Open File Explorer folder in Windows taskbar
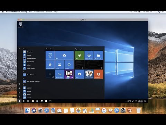Screen dimensions: 166x125 [x=33, y=101]
